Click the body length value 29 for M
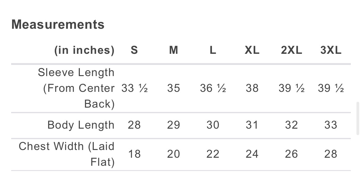This screenshot has width=362, height=184. (x=174, y=125)
